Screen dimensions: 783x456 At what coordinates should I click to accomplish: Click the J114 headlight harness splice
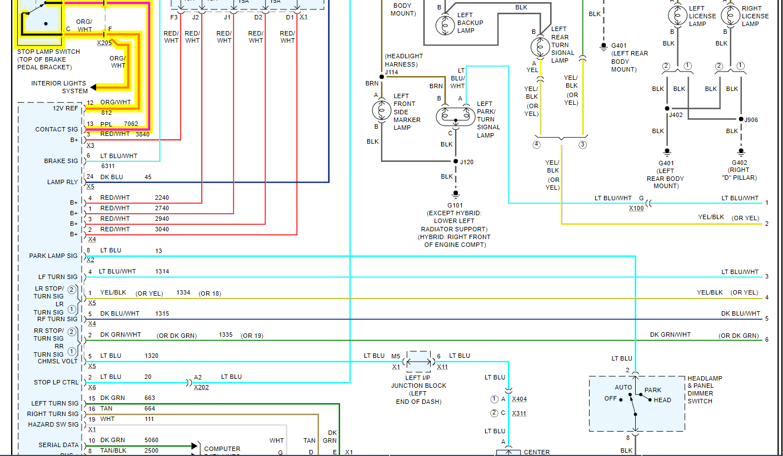click(x=382, y=76)
